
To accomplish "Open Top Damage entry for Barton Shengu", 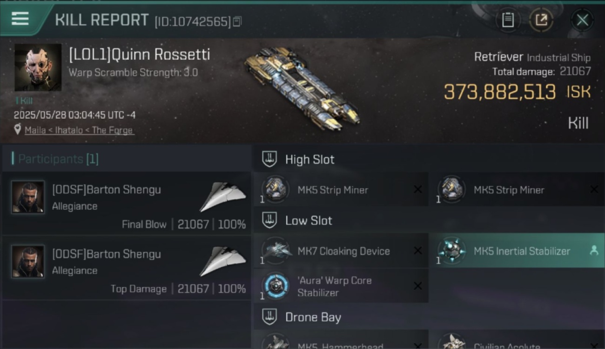I will click(x=127, y=268).
